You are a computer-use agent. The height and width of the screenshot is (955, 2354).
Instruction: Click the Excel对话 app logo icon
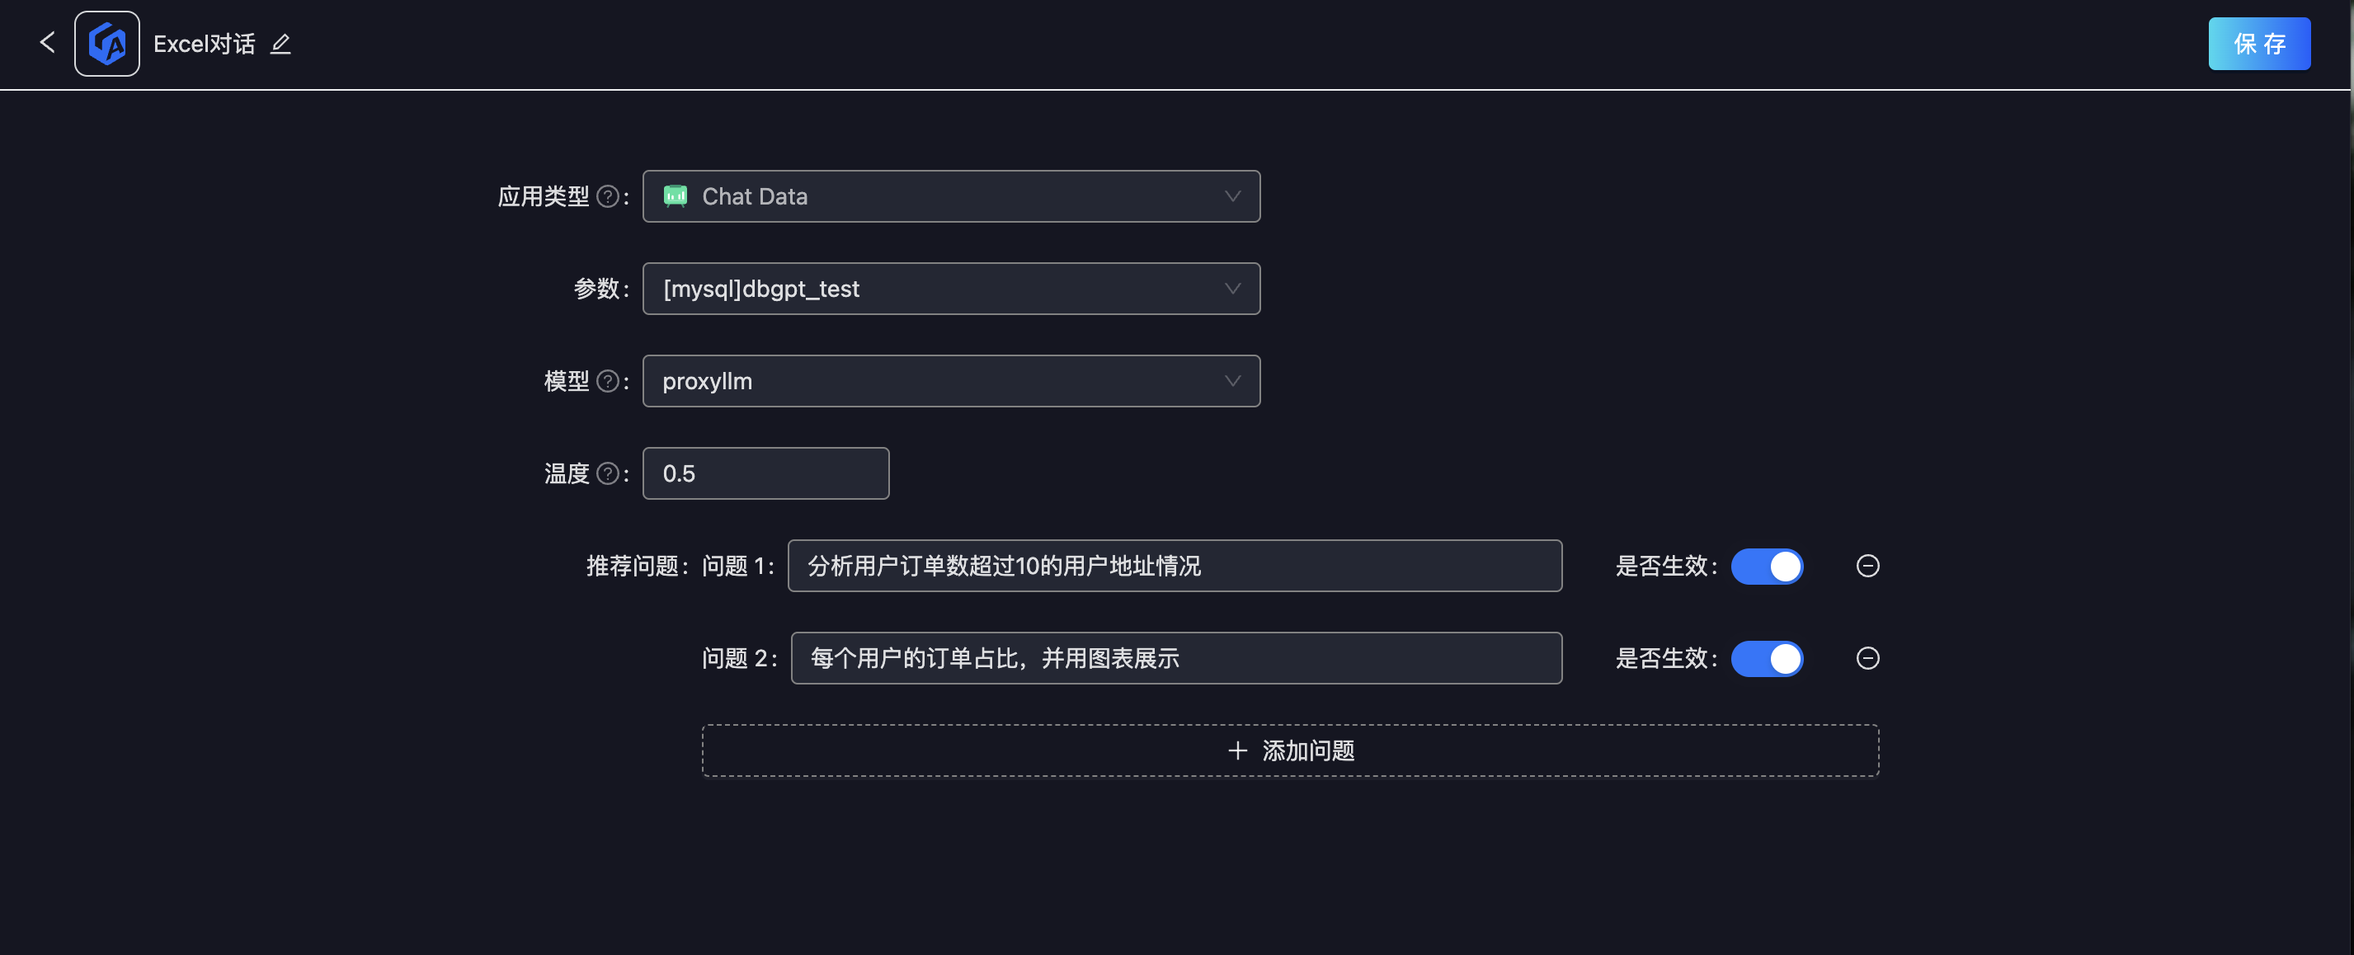(107, 44)
